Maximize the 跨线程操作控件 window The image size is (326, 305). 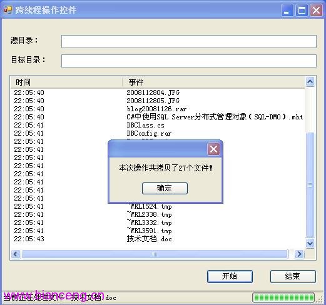302,10
